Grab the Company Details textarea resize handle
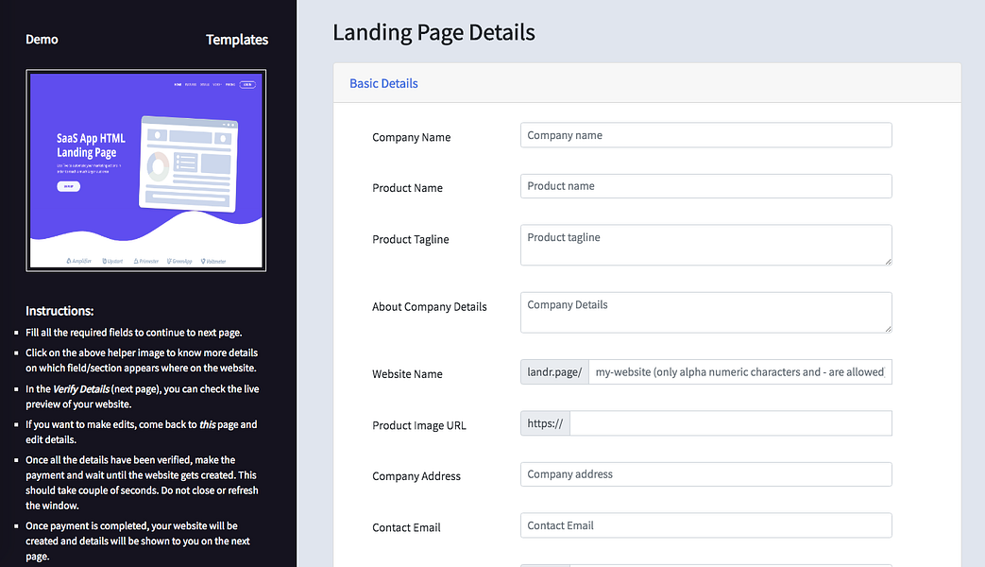The width and height of the screenshot is (985, 567). pyautogui.click(x=889, y=329)
